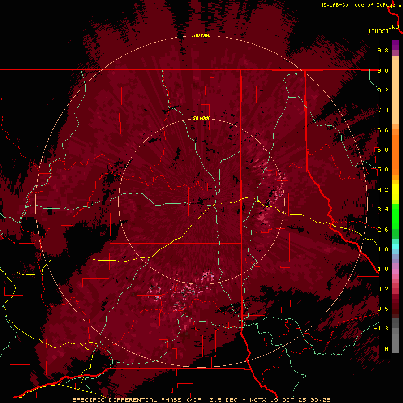Pick the pale peach color bar segment

coord(395,93)
